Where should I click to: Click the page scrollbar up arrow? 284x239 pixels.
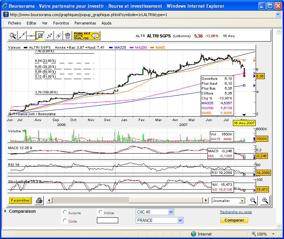(279, 31)
